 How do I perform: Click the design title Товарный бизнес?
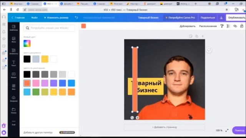148,18
